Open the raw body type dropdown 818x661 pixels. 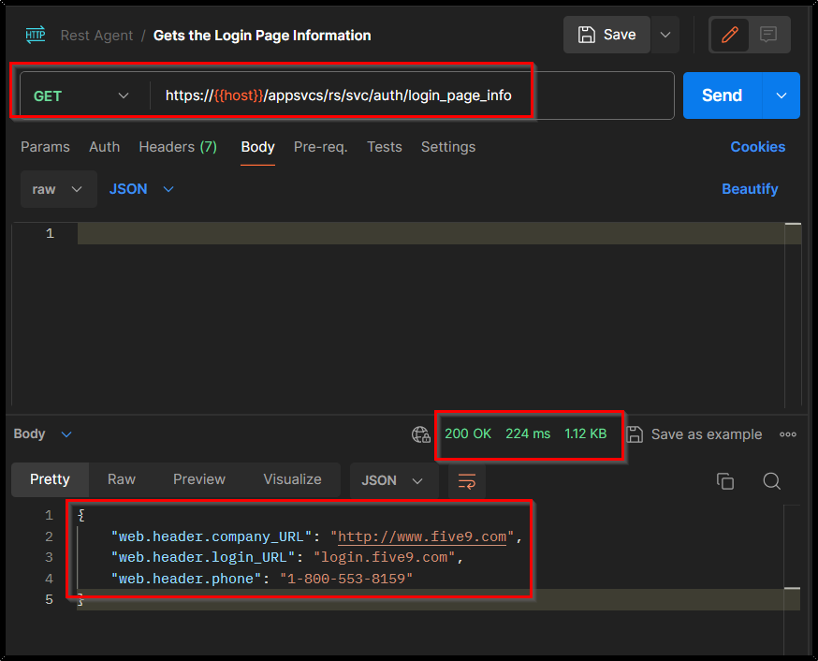click(x=58, y=189)
